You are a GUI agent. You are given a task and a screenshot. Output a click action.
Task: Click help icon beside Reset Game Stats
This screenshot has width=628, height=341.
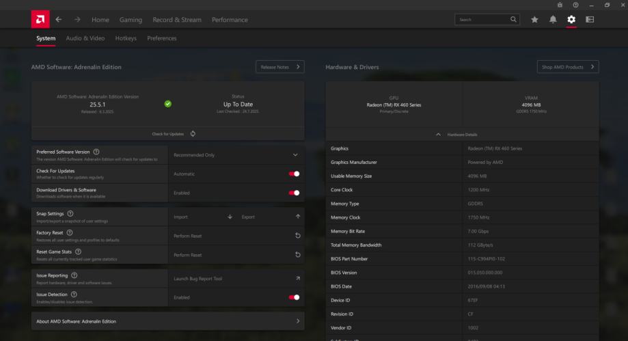(x=78, y=251)
